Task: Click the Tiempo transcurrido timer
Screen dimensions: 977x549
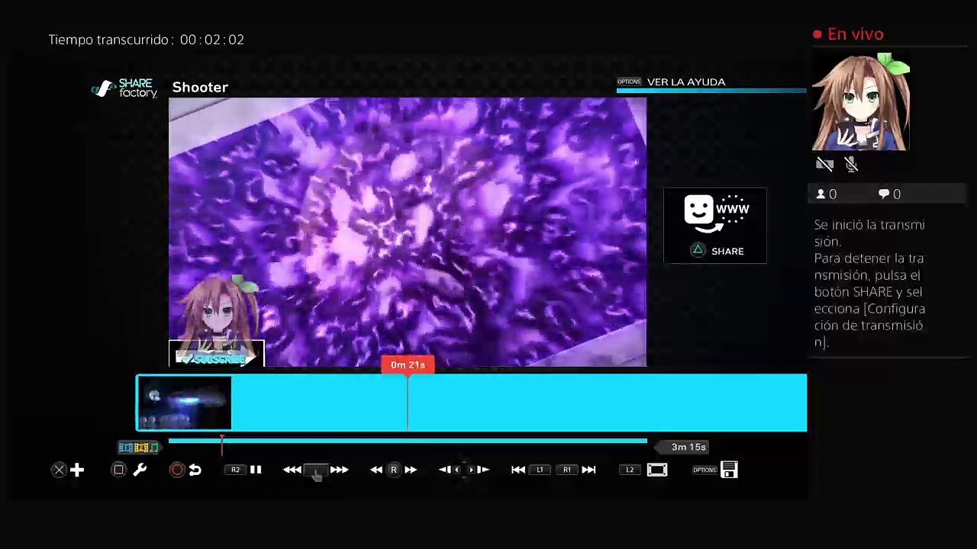Action: click(x=147, y=40)
